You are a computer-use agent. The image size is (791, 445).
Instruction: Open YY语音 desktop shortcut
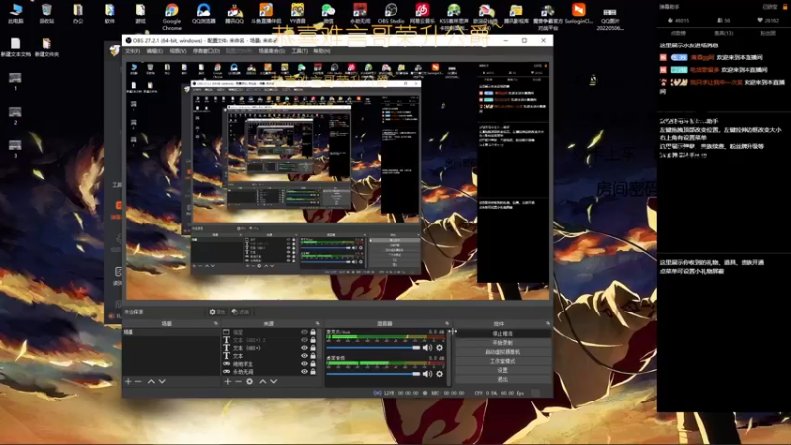[298, 14]
